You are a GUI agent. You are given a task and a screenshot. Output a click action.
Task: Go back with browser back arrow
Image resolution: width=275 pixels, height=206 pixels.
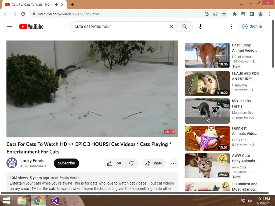6,14
